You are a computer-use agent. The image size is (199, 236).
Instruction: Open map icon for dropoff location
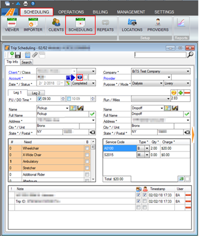(168, 108)
